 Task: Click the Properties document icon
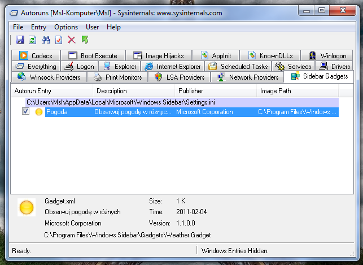(x=59, y=40)
